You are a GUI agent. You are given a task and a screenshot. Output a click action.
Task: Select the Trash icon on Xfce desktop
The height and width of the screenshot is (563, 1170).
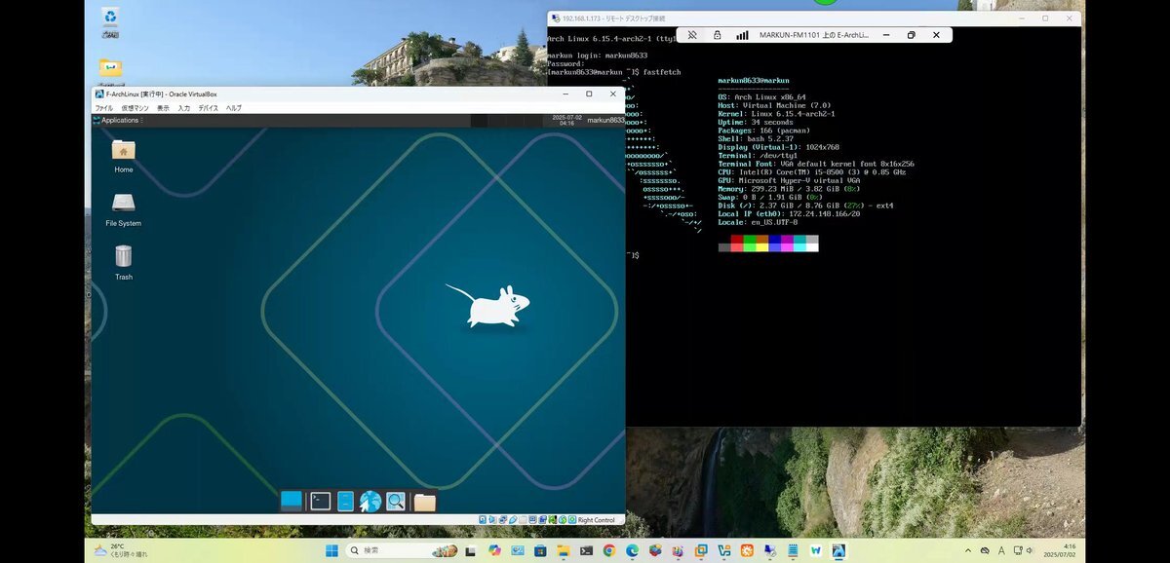click(123, 263)
